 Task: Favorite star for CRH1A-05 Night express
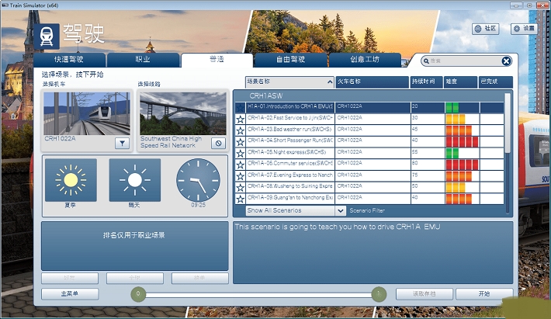coord(241,154)
